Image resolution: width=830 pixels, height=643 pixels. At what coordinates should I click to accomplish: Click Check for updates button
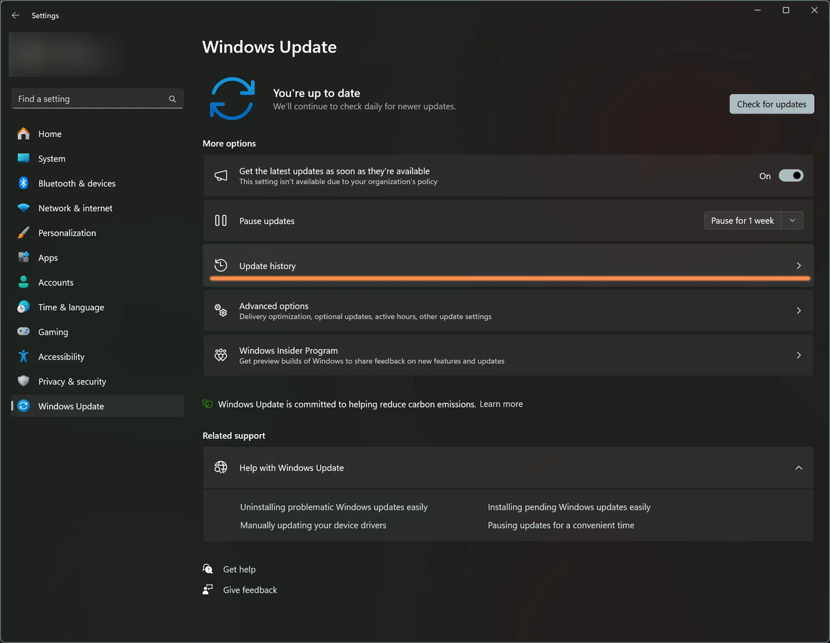pos(772,104)
